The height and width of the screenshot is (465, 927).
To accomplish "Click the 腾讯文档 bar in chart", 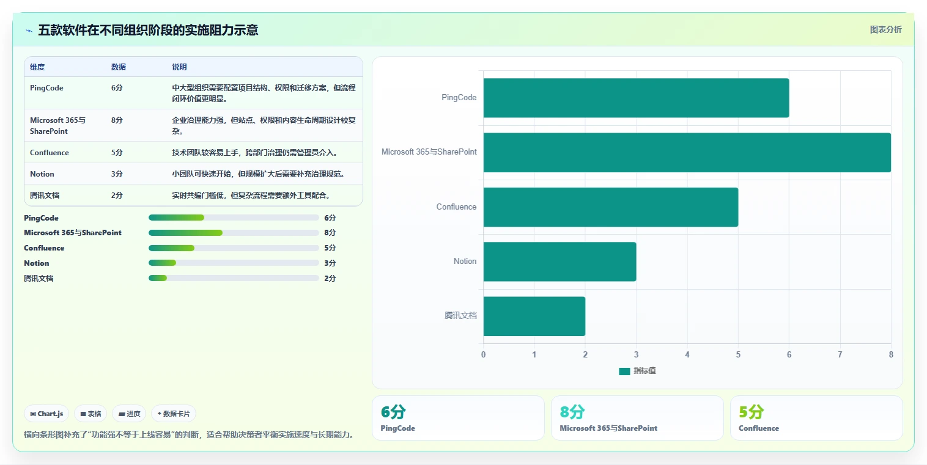I will (534, 316).
